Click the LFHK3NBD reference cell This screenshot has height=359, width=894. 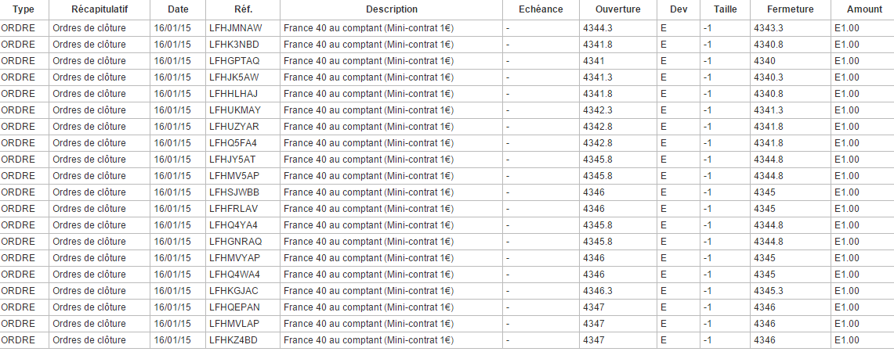[x=234, y=45]
